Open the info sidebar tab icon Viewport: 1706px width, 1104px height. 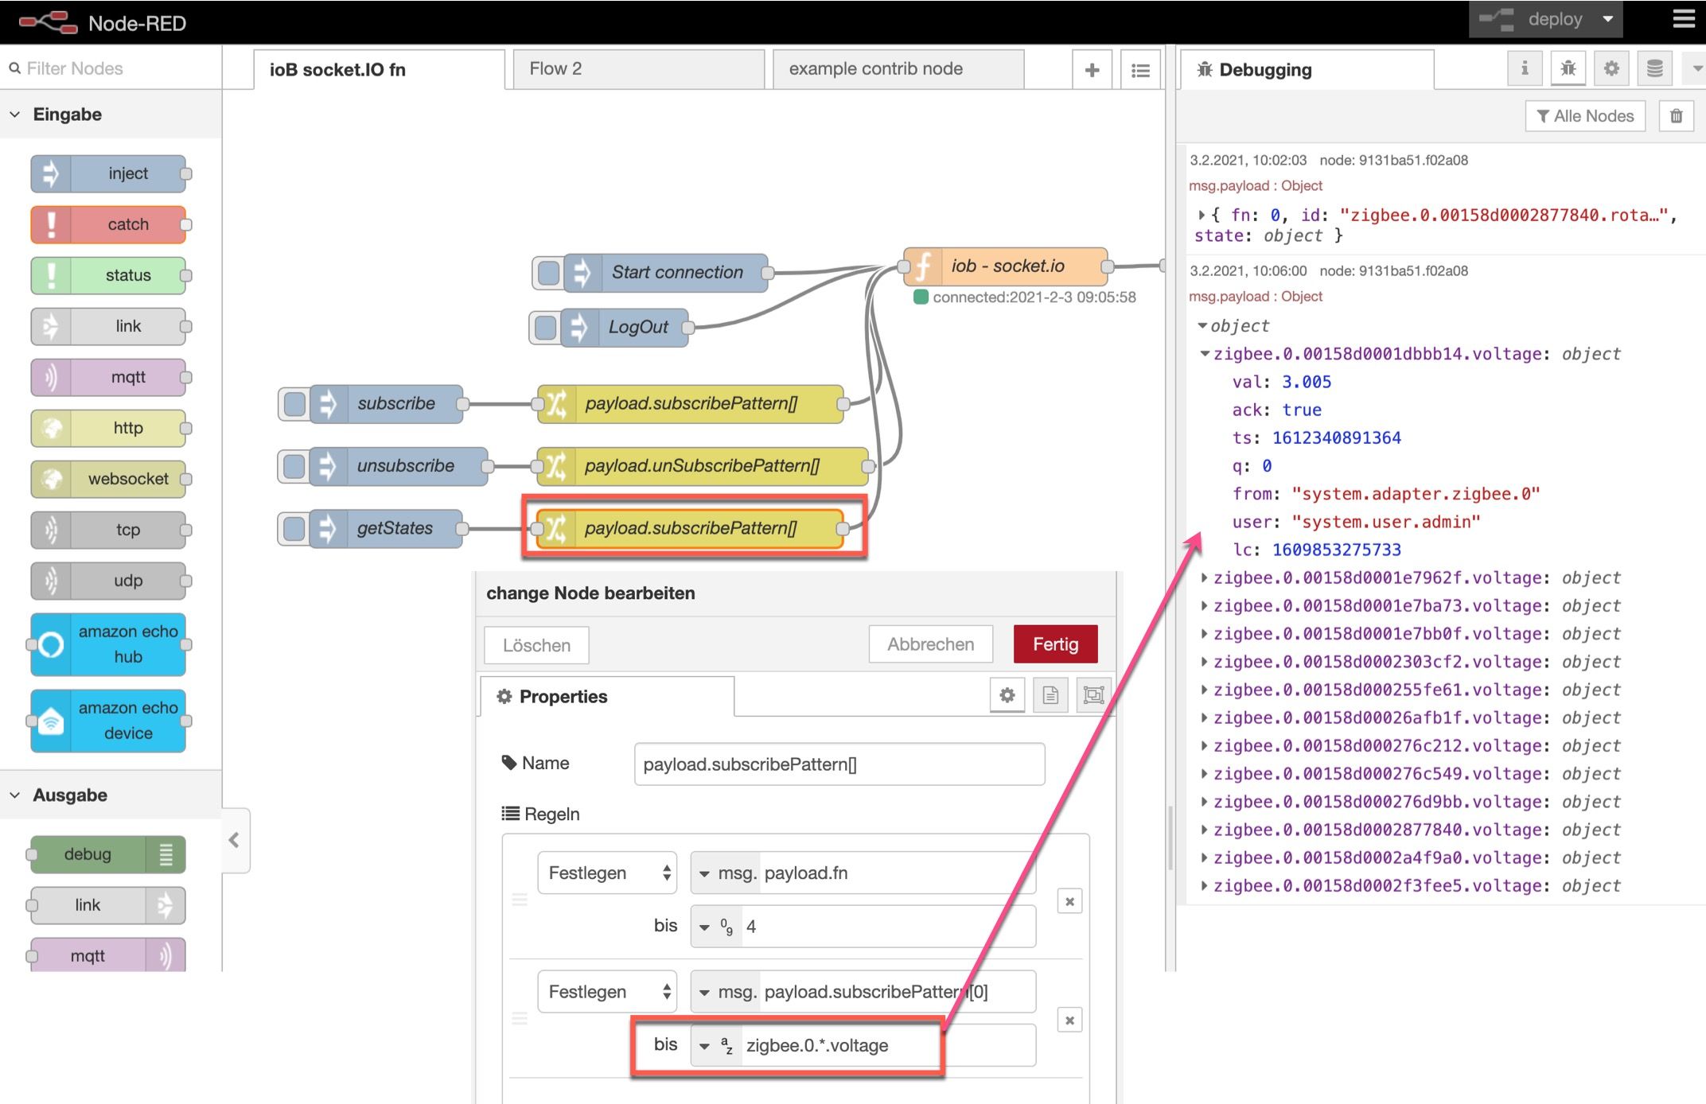tap(1525, 68)
